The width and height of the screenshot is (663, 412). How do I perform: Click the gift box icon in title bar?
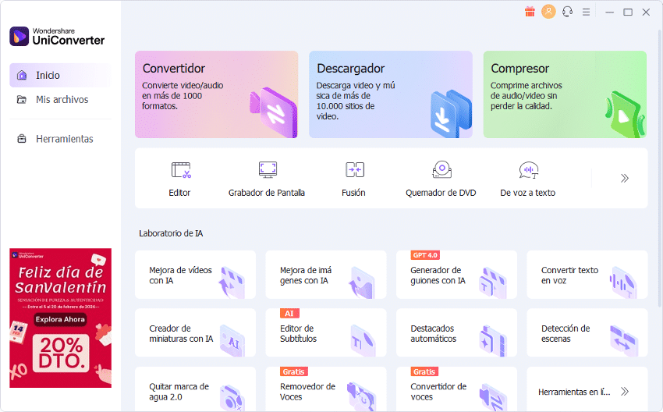(530, 12)
